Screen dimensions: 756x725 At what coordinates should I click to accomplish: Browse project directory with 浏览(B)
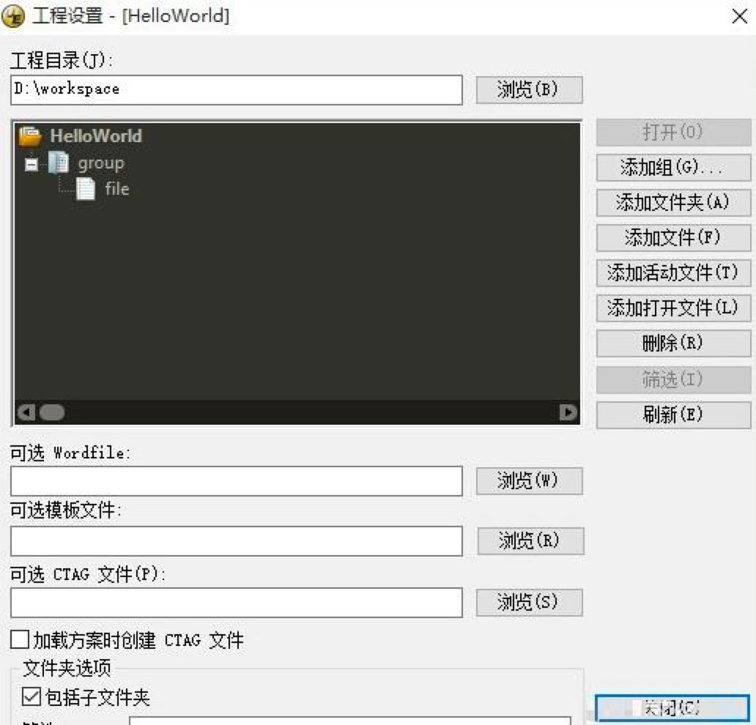coord(529,89)
